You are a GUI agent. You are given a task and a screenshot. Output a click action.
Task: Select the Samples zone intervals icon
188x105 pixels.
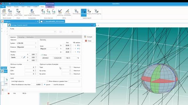pyautogui.click(x=48, y=12)
